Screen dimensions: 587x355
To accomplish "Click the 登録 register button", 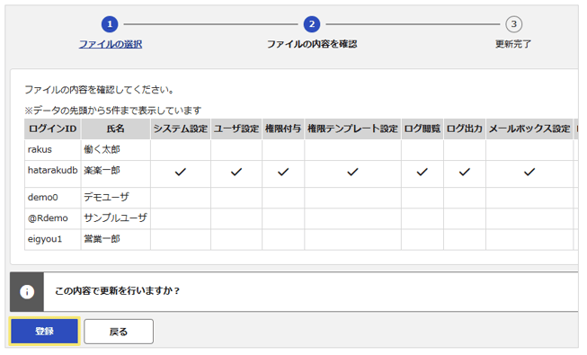I will pos(44,332).
